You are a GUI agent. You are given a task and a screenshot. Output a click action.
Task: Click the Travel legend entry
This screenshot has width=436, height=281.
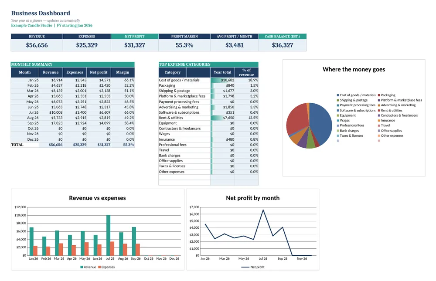click(x=384, y=125)
